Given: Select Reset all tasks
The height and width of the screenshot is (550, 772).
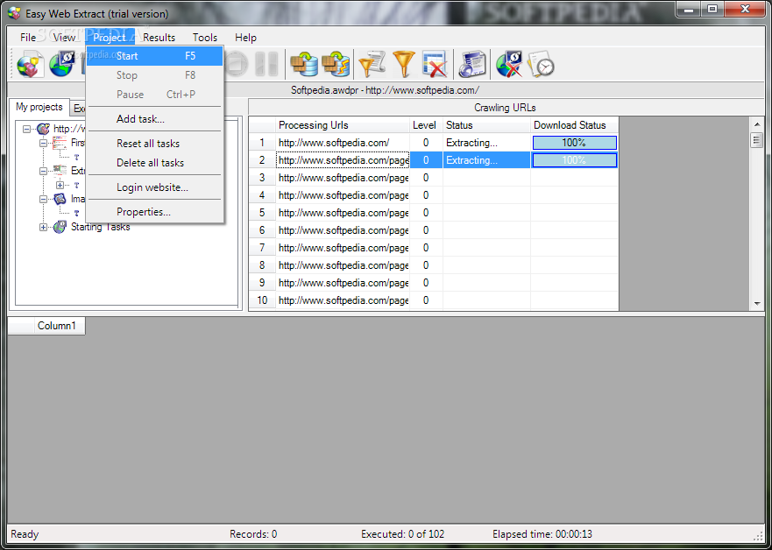Looking at the screenshot, I should point(154,144).
